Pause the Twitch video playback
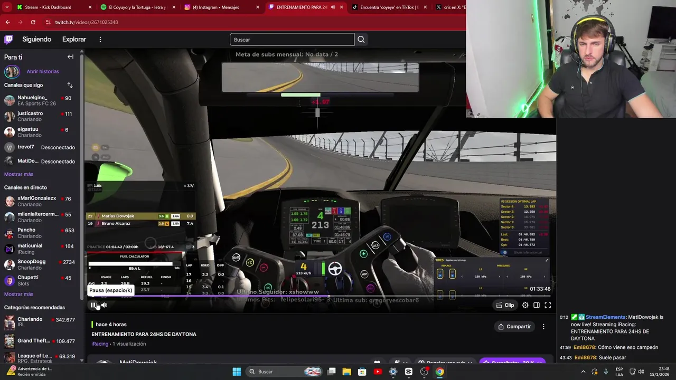The image size is (676, 380). click(x=93, y=305)
